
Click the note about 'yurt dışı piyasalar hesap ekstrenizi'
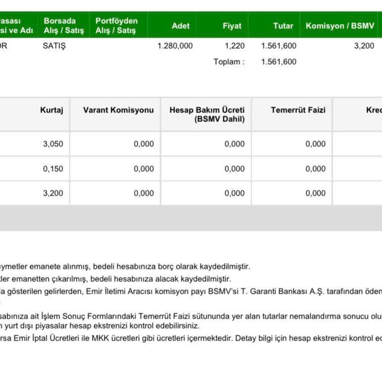(x=100, y=326)
